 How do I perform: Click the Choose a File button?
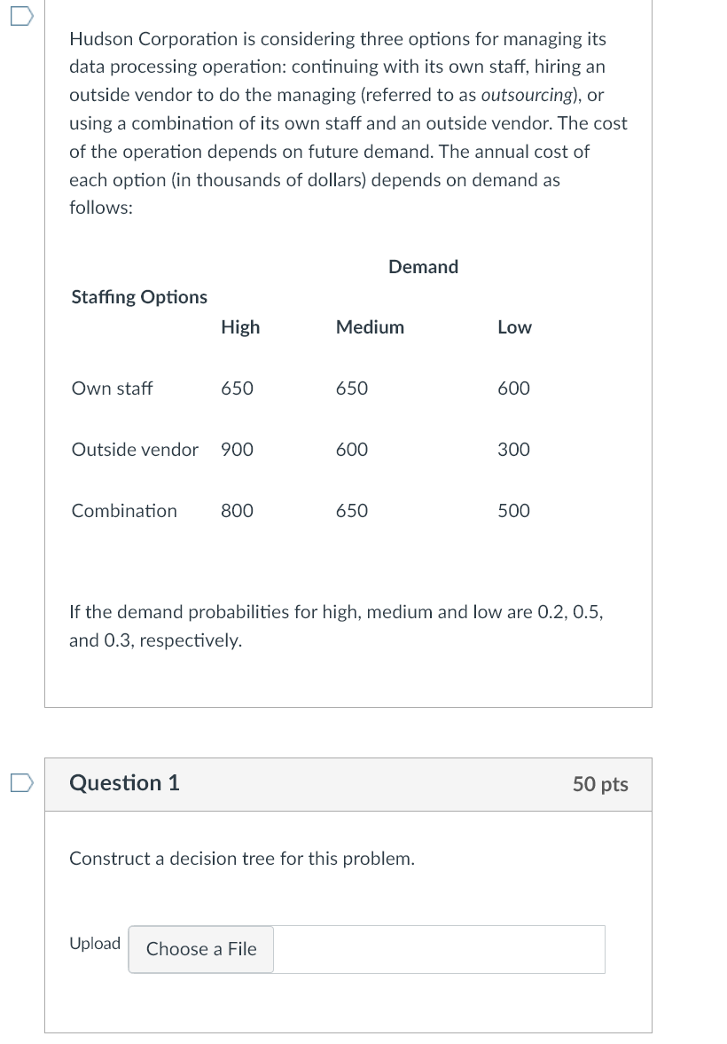coord(201,949)
